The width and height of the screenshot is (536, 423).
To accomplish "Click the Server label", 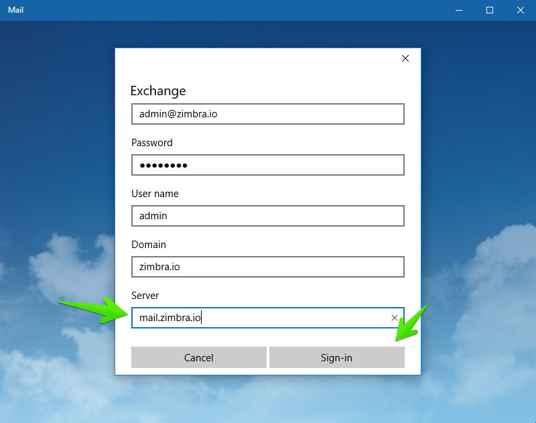I will (x=145, y=296).
